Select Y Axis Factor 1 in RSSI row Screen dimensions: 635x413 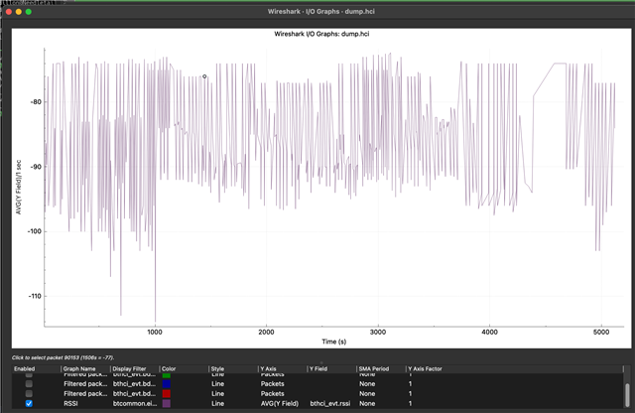(x=410, y=403)
